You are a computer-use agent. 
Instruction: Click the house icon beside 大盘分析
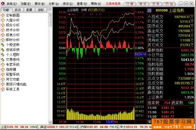coord(3,20)
